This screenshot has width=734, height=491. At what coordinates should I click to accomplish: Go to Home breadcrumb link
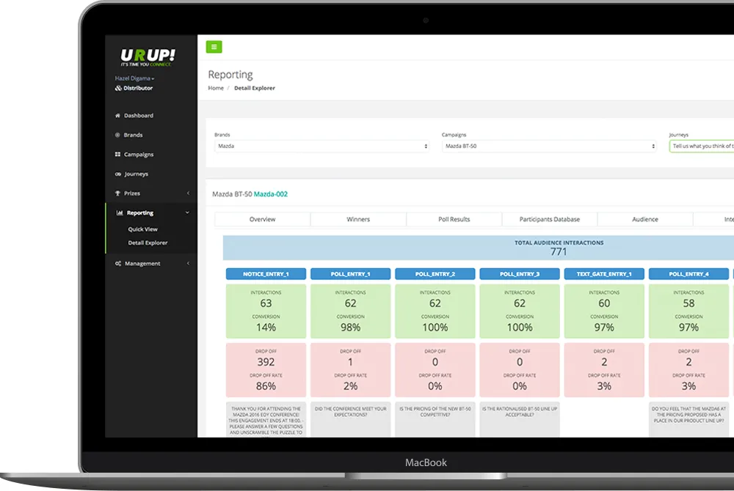(x=216, y=88)
